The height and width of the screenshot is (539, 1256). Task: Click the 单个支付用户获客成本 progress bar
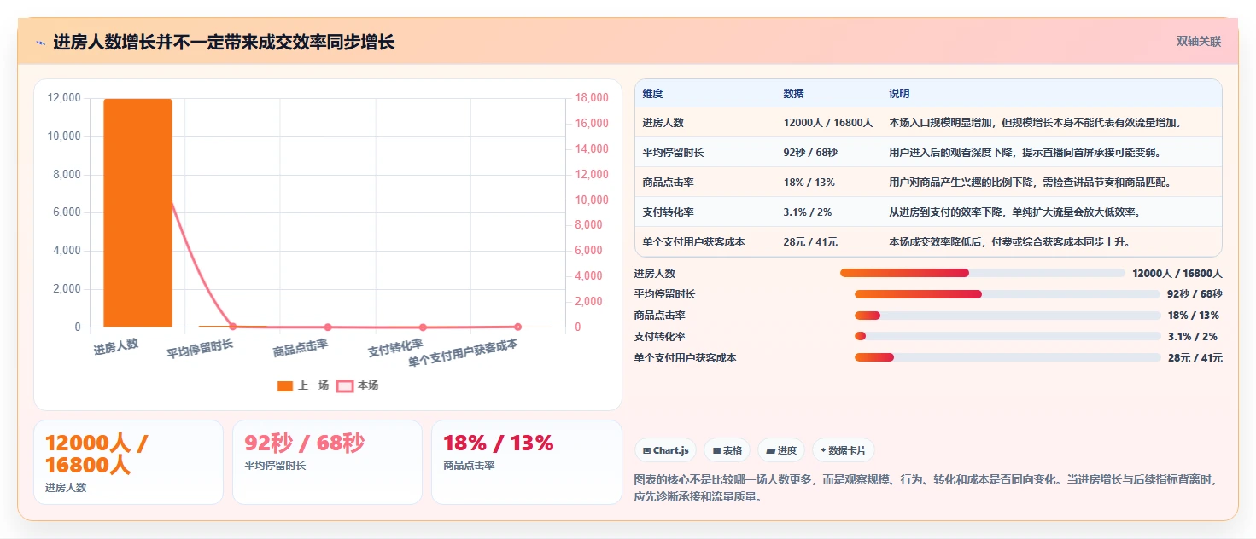[x=1008, y=357]
